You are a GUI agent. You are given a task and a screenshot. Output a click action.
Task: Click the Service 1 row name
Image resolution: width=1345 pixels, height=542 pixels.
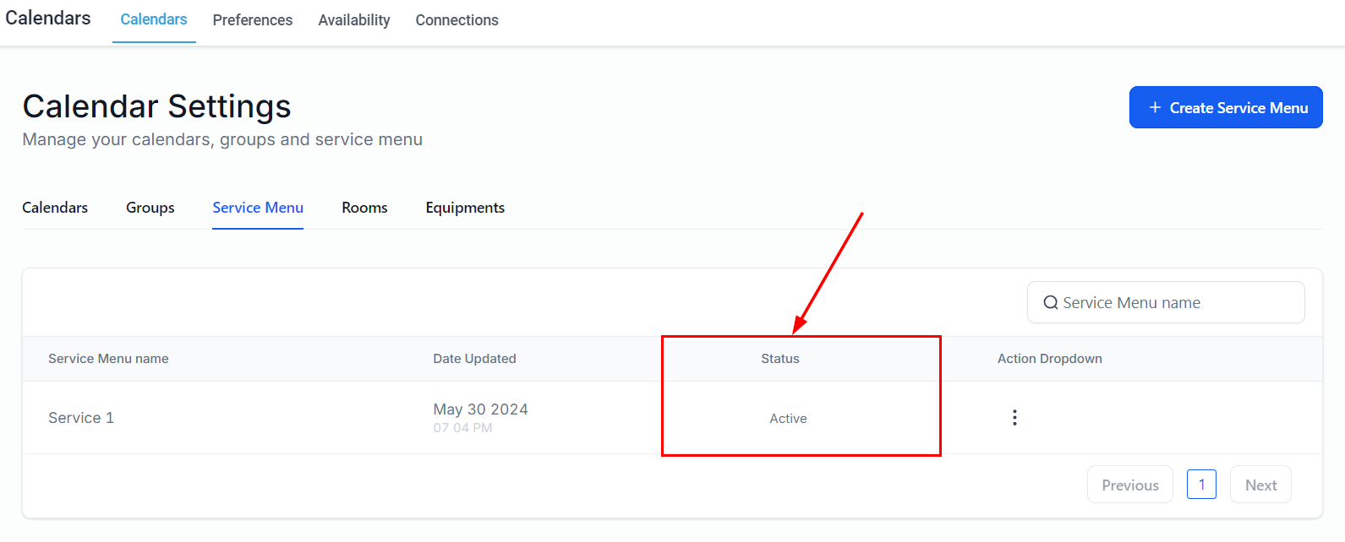(81, 418)
